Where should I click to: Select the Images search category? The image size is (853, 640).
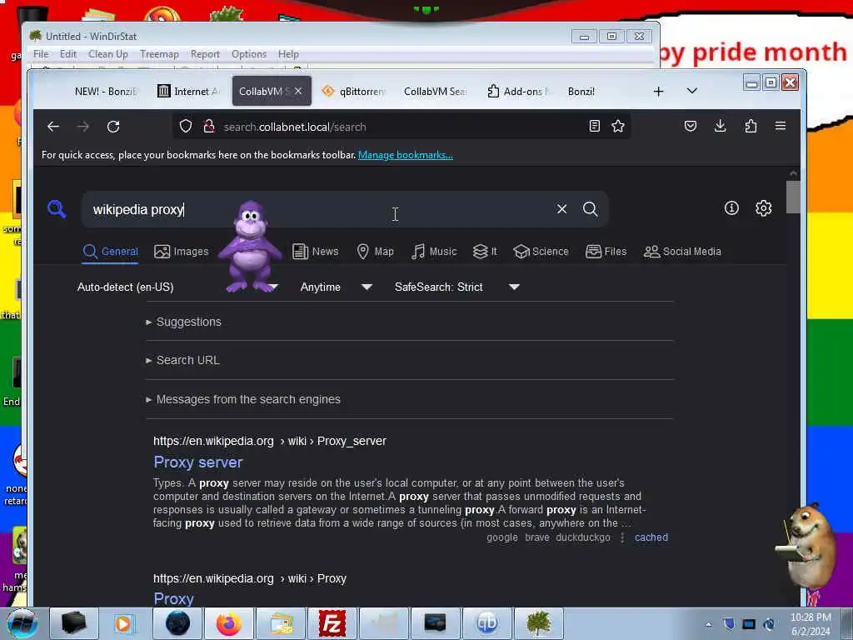181,252
